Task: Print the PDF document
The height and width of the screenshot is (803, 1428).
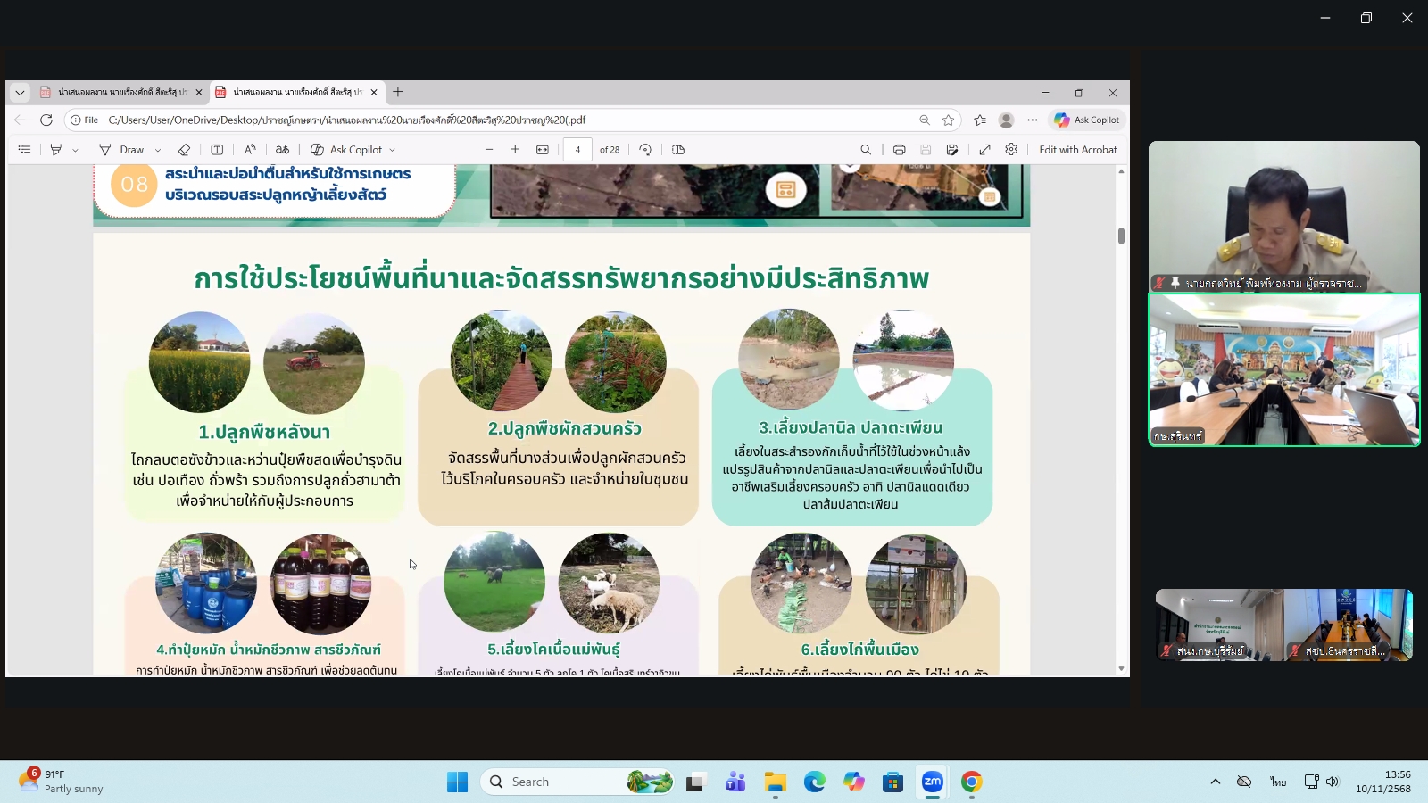Action: 899,149
